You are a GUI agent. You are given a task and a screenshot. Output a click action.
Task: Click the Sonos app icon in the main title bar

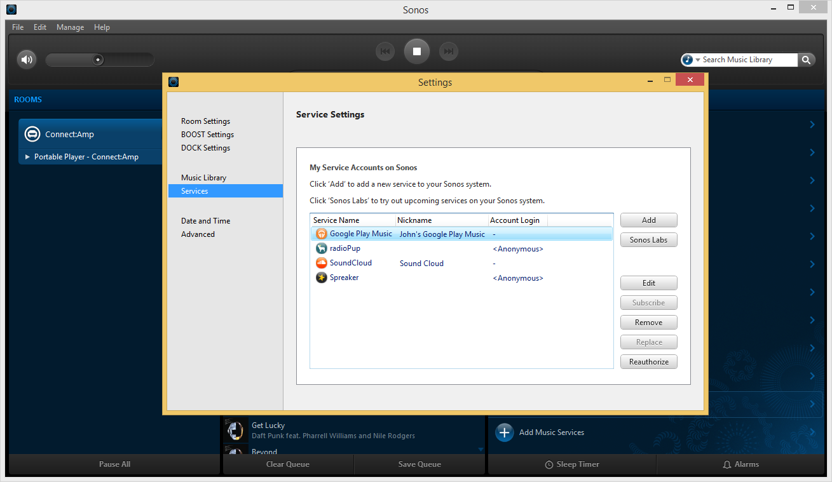[11, 10]
